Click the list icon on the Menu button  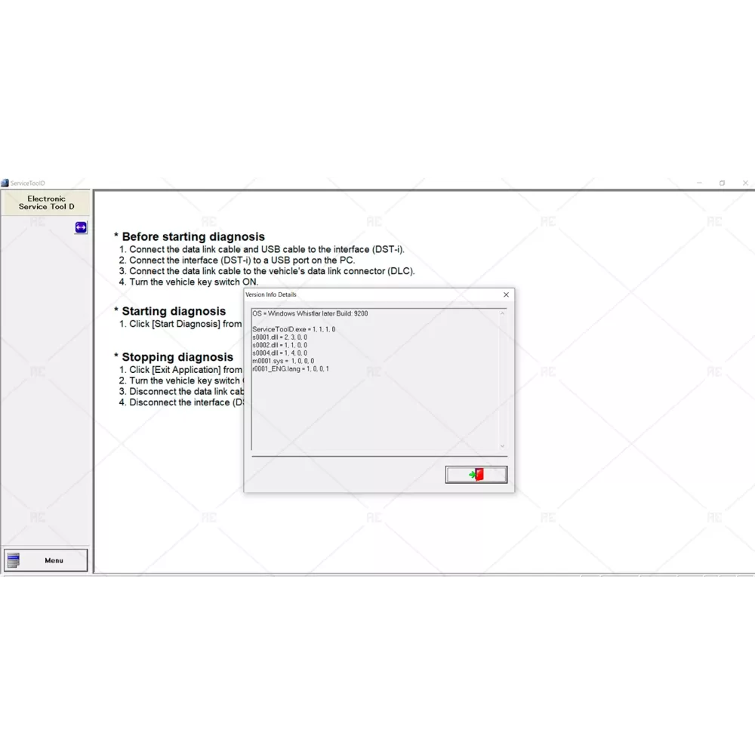(14, 560)
